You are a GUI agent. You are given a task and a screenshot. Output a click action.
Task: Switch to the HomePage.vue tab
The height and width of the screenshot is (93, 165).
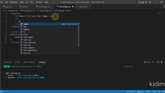click(43, 7)
